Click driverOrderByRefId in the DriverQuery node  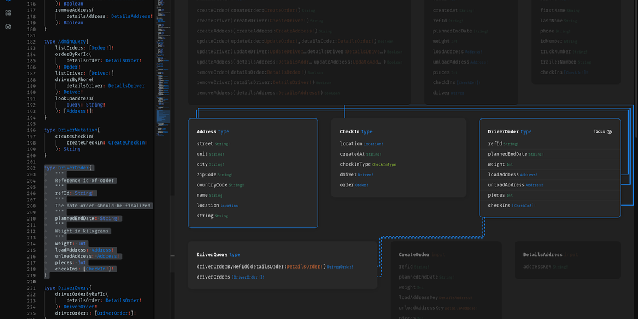223,267
